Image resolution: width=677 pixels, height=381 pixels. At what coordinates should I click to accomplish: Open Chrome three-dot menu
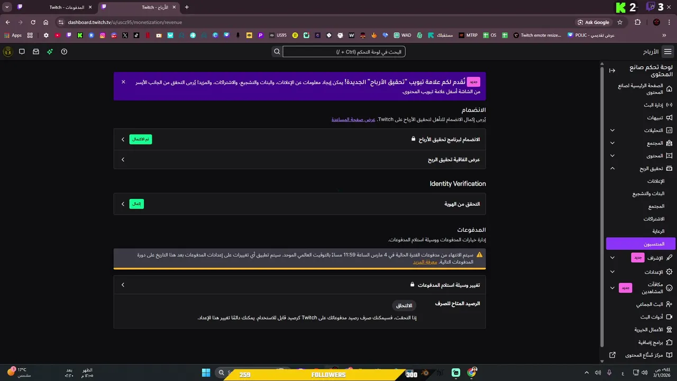point(670,22)
